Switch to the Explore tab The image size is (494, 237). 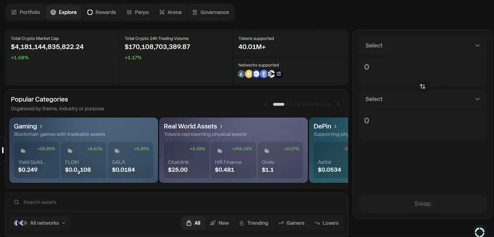click(64, 12)
